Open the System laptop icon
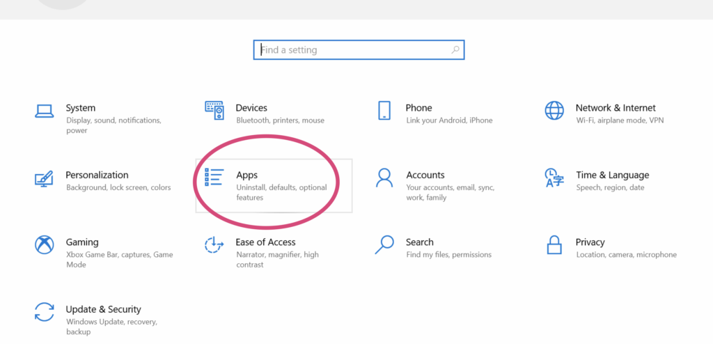This screenshot has width=713, height=344. 44,111
